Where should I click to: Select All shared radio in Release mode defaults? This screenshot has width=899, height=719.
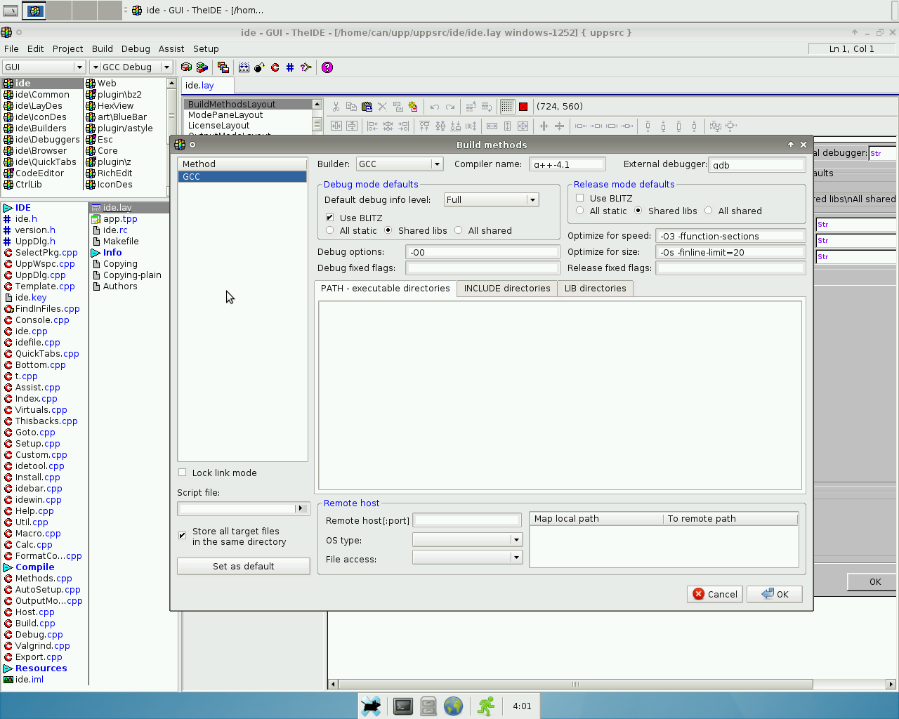click(x=709, y=211)
